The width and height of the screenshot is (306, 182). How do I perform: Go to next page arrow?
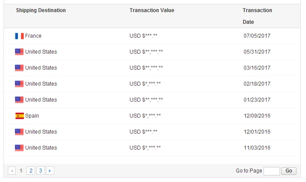(x=50, y=171)
